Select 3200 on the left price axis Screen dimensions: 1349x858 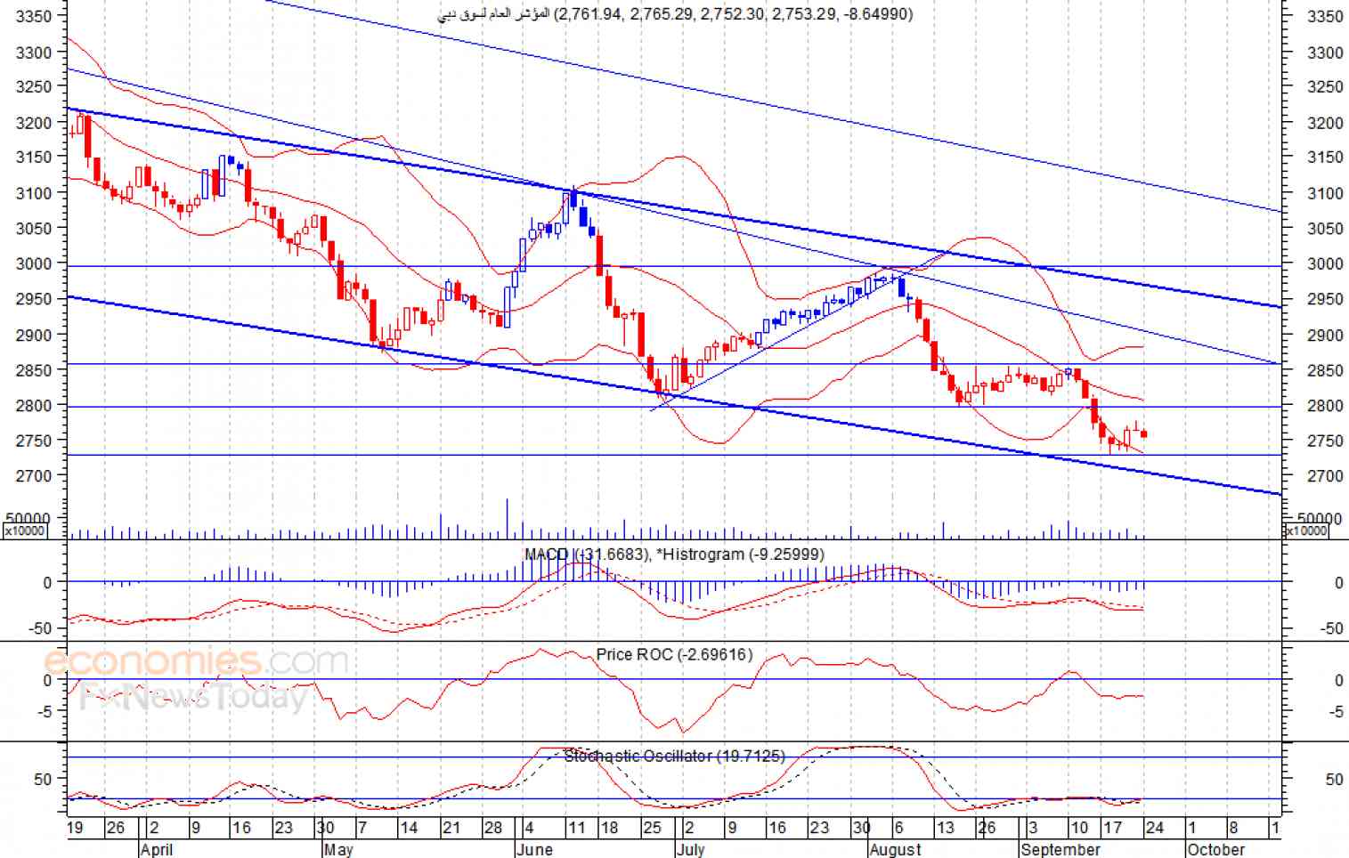pyautogui.click(x=34, y=123)
